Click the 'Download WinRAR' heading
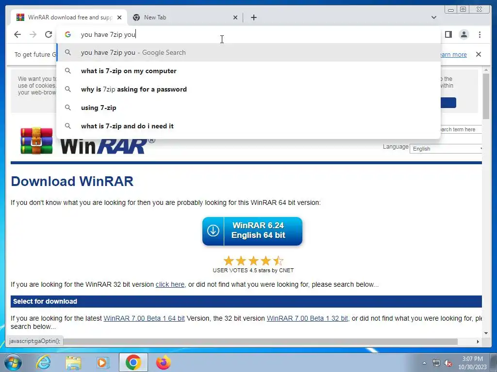Image resolution: width=497 pixels, height=372 pixels. click(x=72, y=181)
